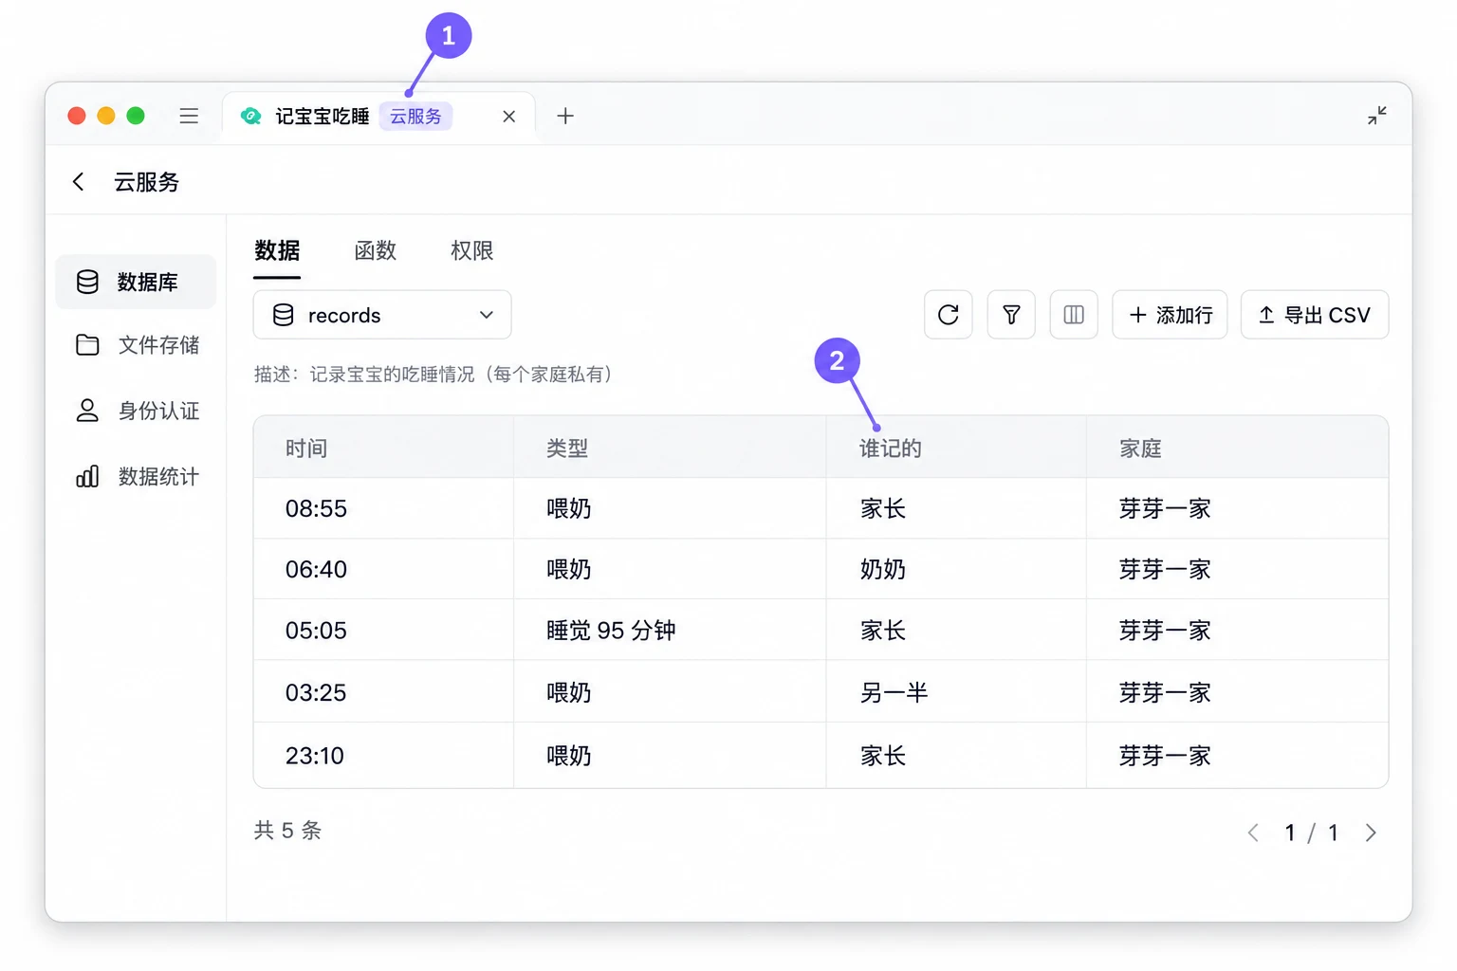Select the 记宝宝吃睡 window tab

(x=378, y=117)
